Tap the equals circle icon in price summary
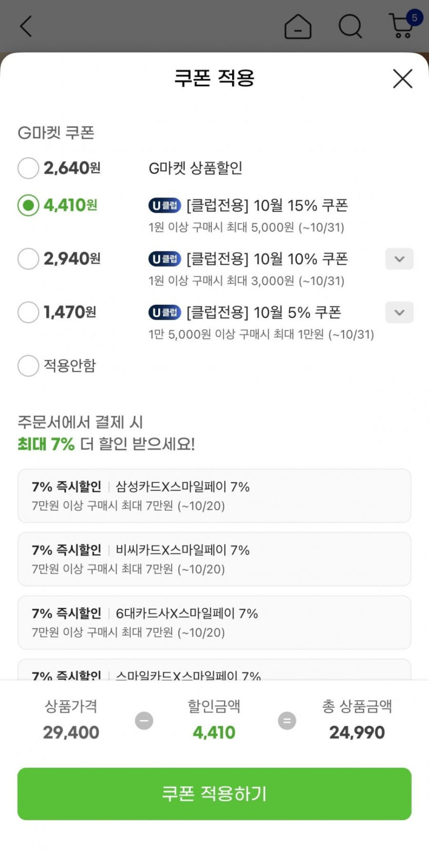429x866 pixels. pos(287,721)
